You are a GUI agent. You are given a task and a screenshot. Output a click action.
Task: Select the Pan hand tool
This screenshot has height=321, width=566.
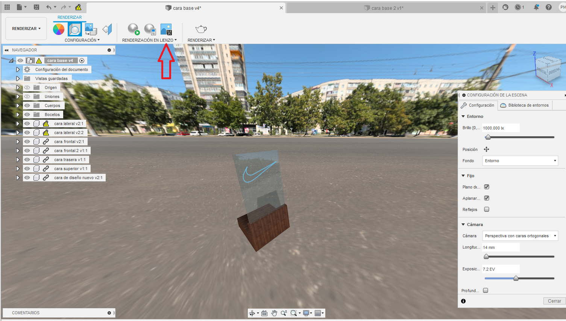274,313
